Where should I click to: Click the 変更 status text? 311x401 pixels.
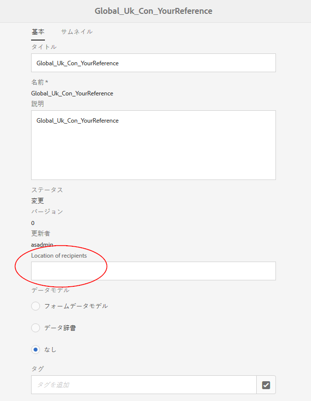[x=38, y=200]
